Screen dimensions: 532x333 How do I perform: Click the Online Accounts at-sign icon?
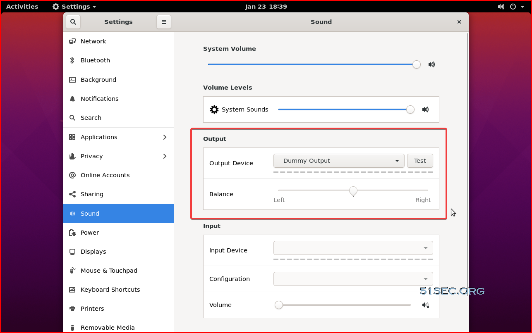point(72,175)
